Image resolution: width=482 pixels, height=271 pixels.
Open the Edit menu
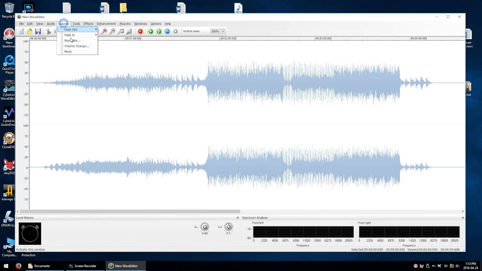(x=30, y=24)
